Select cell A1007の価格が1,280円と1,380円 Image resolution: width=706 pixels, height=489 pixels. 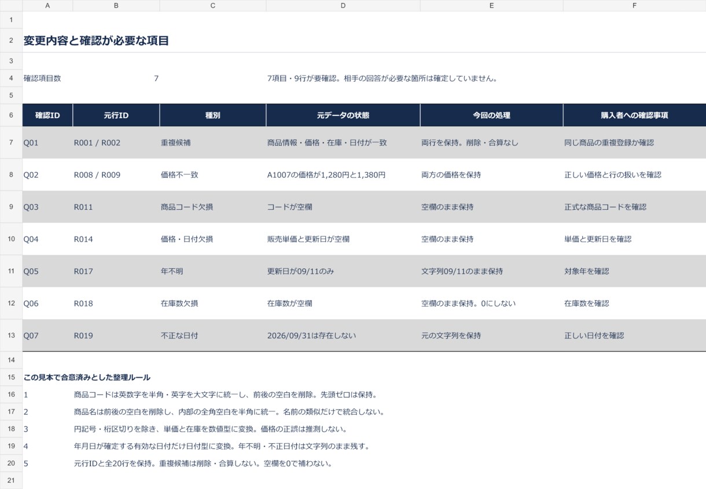(343, 175)
